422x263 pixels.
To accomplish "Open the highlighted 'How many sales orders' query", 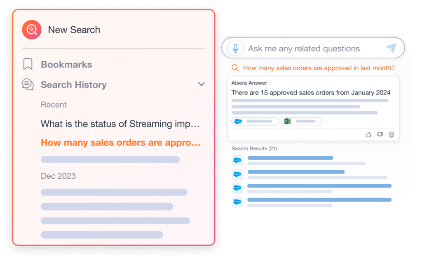I will [x=120, y=143].
